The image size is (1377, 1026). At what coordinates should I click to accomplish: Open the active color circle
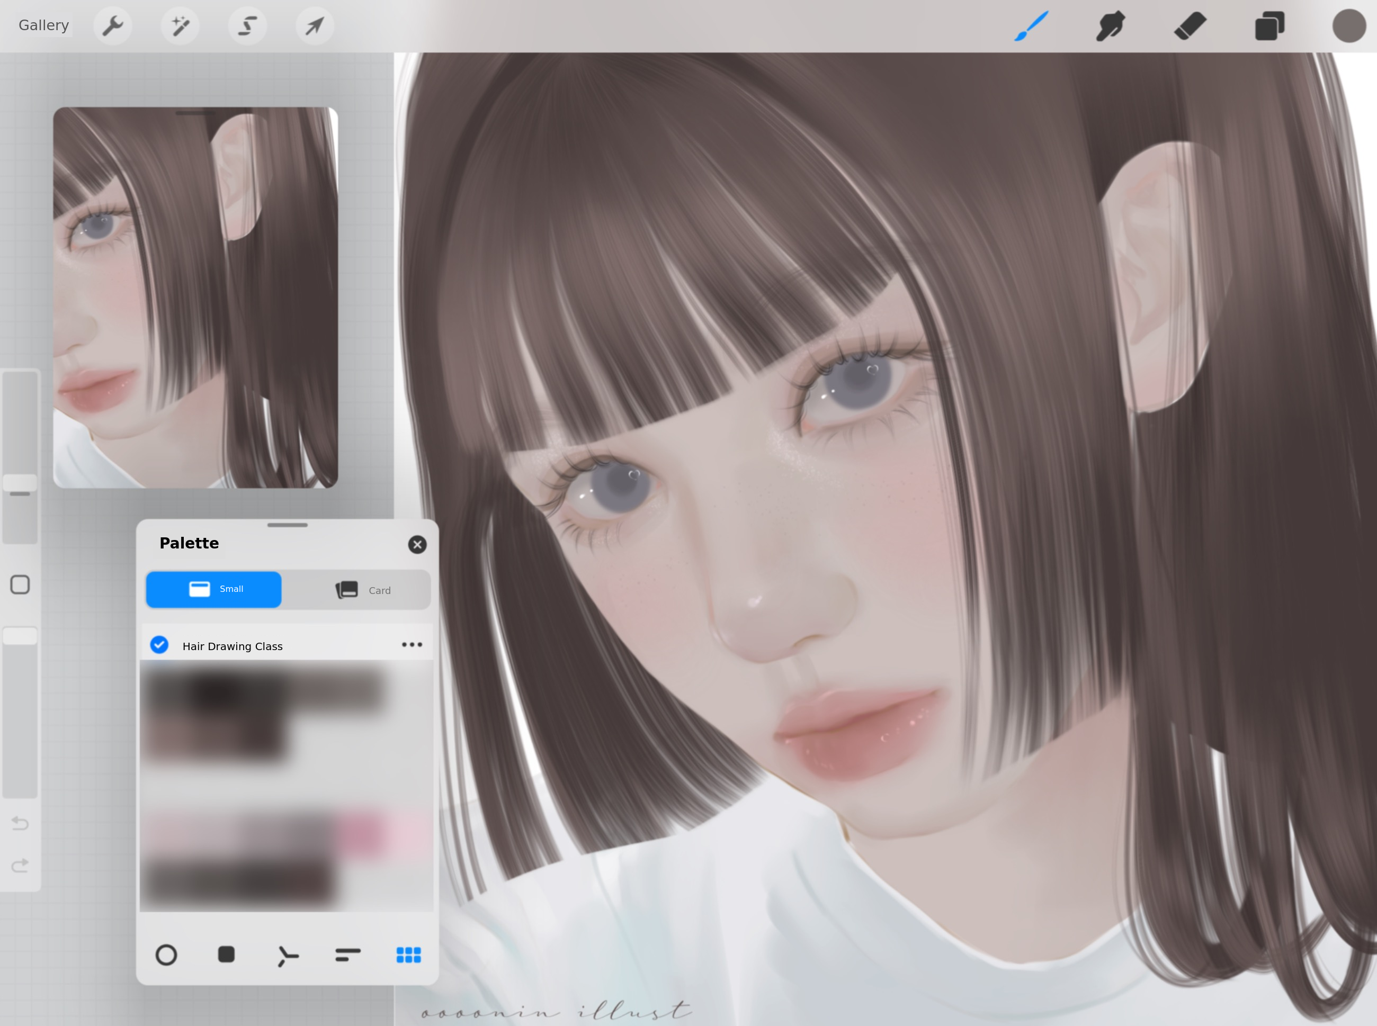point(1348,26)
